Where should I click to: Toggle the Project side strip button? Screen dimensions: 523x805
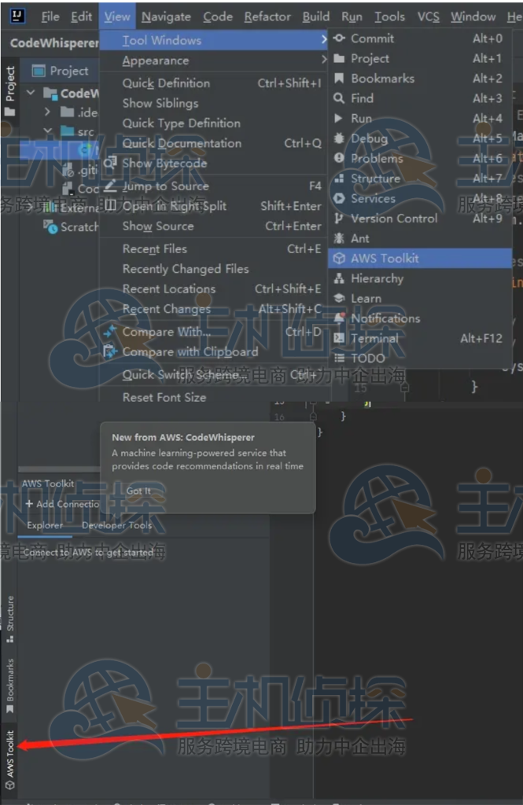9,91
